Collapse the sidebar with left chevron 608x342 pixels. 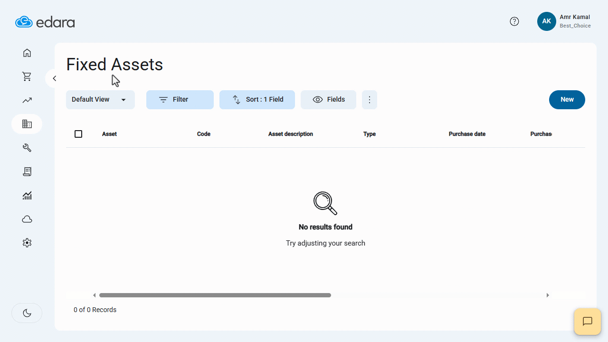(x=54, y=78)
